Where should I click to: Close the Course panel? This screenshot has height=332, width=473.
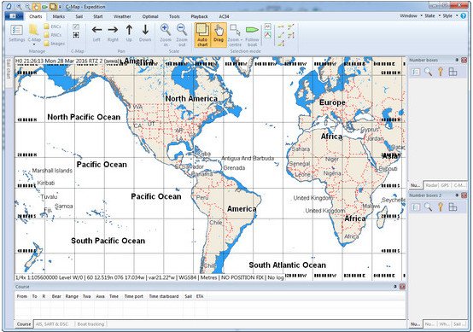[402, 287]
